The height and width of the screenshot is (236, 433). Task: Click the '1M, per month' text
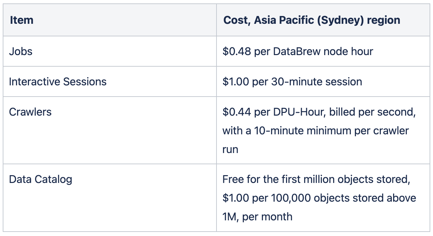(257, 217)
